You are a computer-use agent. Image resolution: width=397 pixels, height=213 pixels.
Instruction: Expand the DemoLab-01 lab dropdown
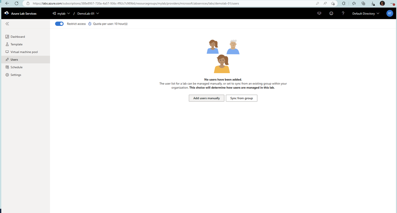click(88, 14)
